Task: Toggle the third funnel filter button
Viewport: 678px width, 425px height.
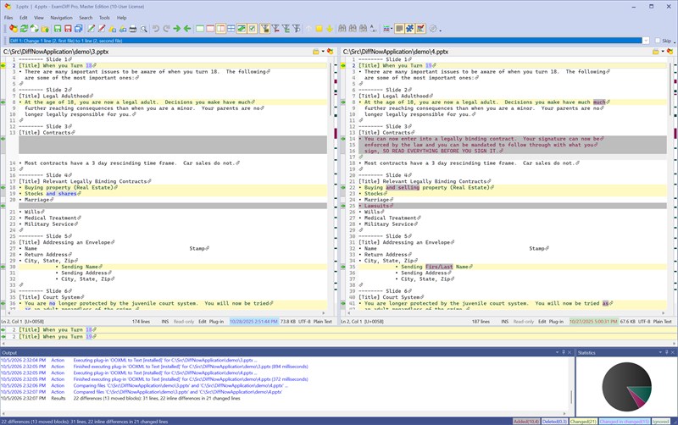Action: 286,29
